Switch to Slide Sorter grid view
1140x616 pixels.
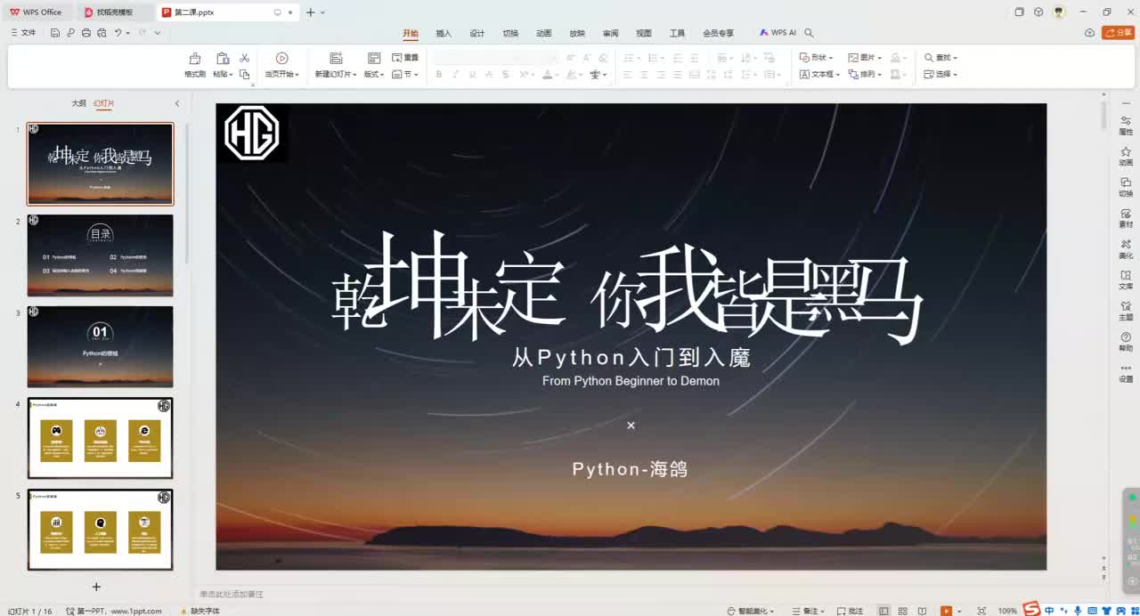click(903, 611)
